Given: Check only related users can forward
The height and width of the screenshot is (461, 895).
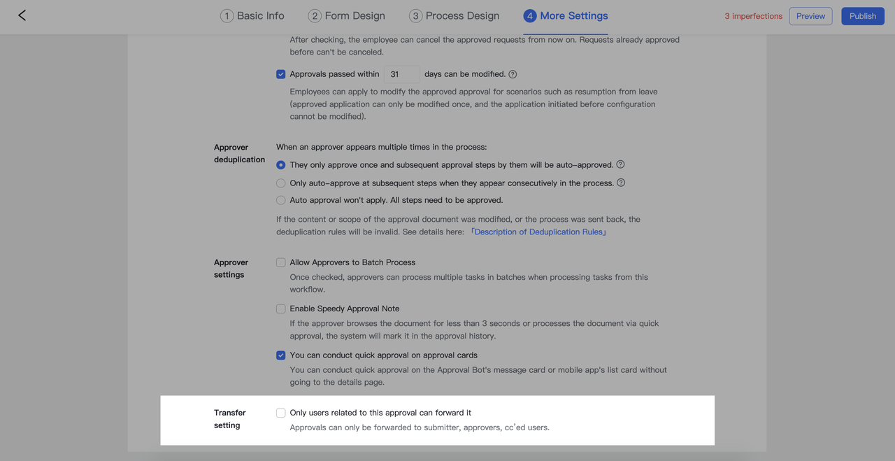Looking at the screenshot, I should (281, 413).
